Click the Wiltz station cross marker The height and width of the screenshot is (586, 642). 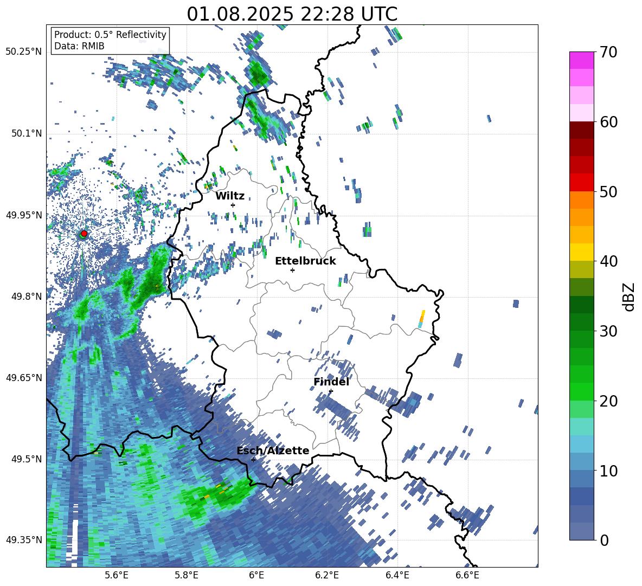233,205
